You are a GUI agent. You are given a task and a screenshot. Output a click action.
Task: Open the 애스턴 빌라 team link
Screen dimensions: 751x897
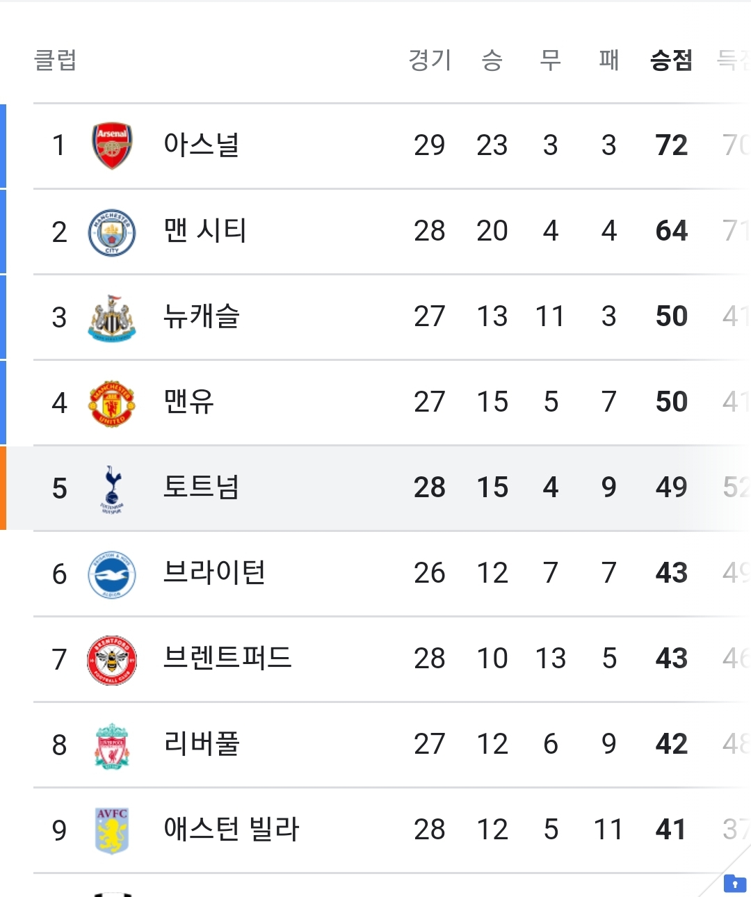pyautogui.click(x=232, y=829)
